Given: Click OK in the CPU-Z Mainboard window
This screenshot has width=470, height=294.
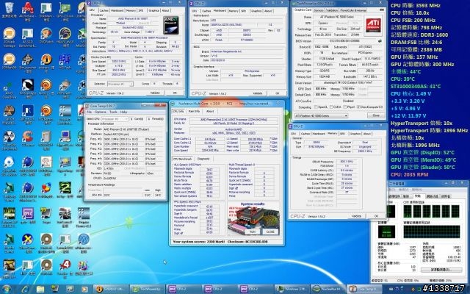Looking at the screenshot, I should point(278,93).
